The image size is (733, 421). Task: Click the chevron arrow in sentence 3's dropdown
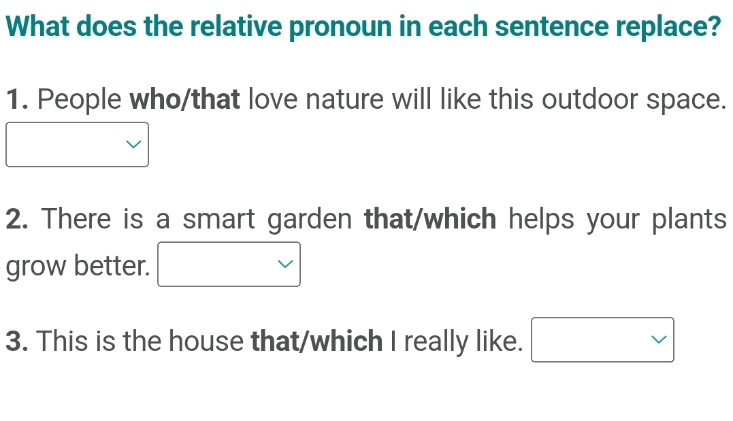[x=660, y=339]
